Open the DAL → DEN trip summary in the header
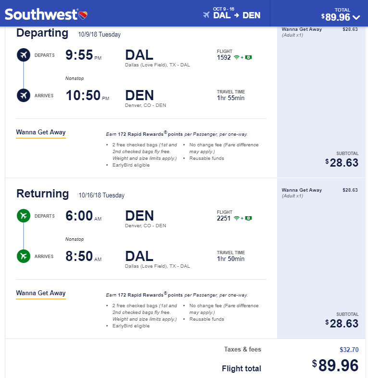Screen dimensions: 368x378 point(232,13)
